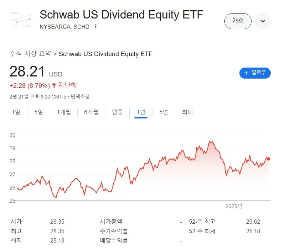
Task: Follow the stock with 팔로우 button
Action: pos(255,73)
